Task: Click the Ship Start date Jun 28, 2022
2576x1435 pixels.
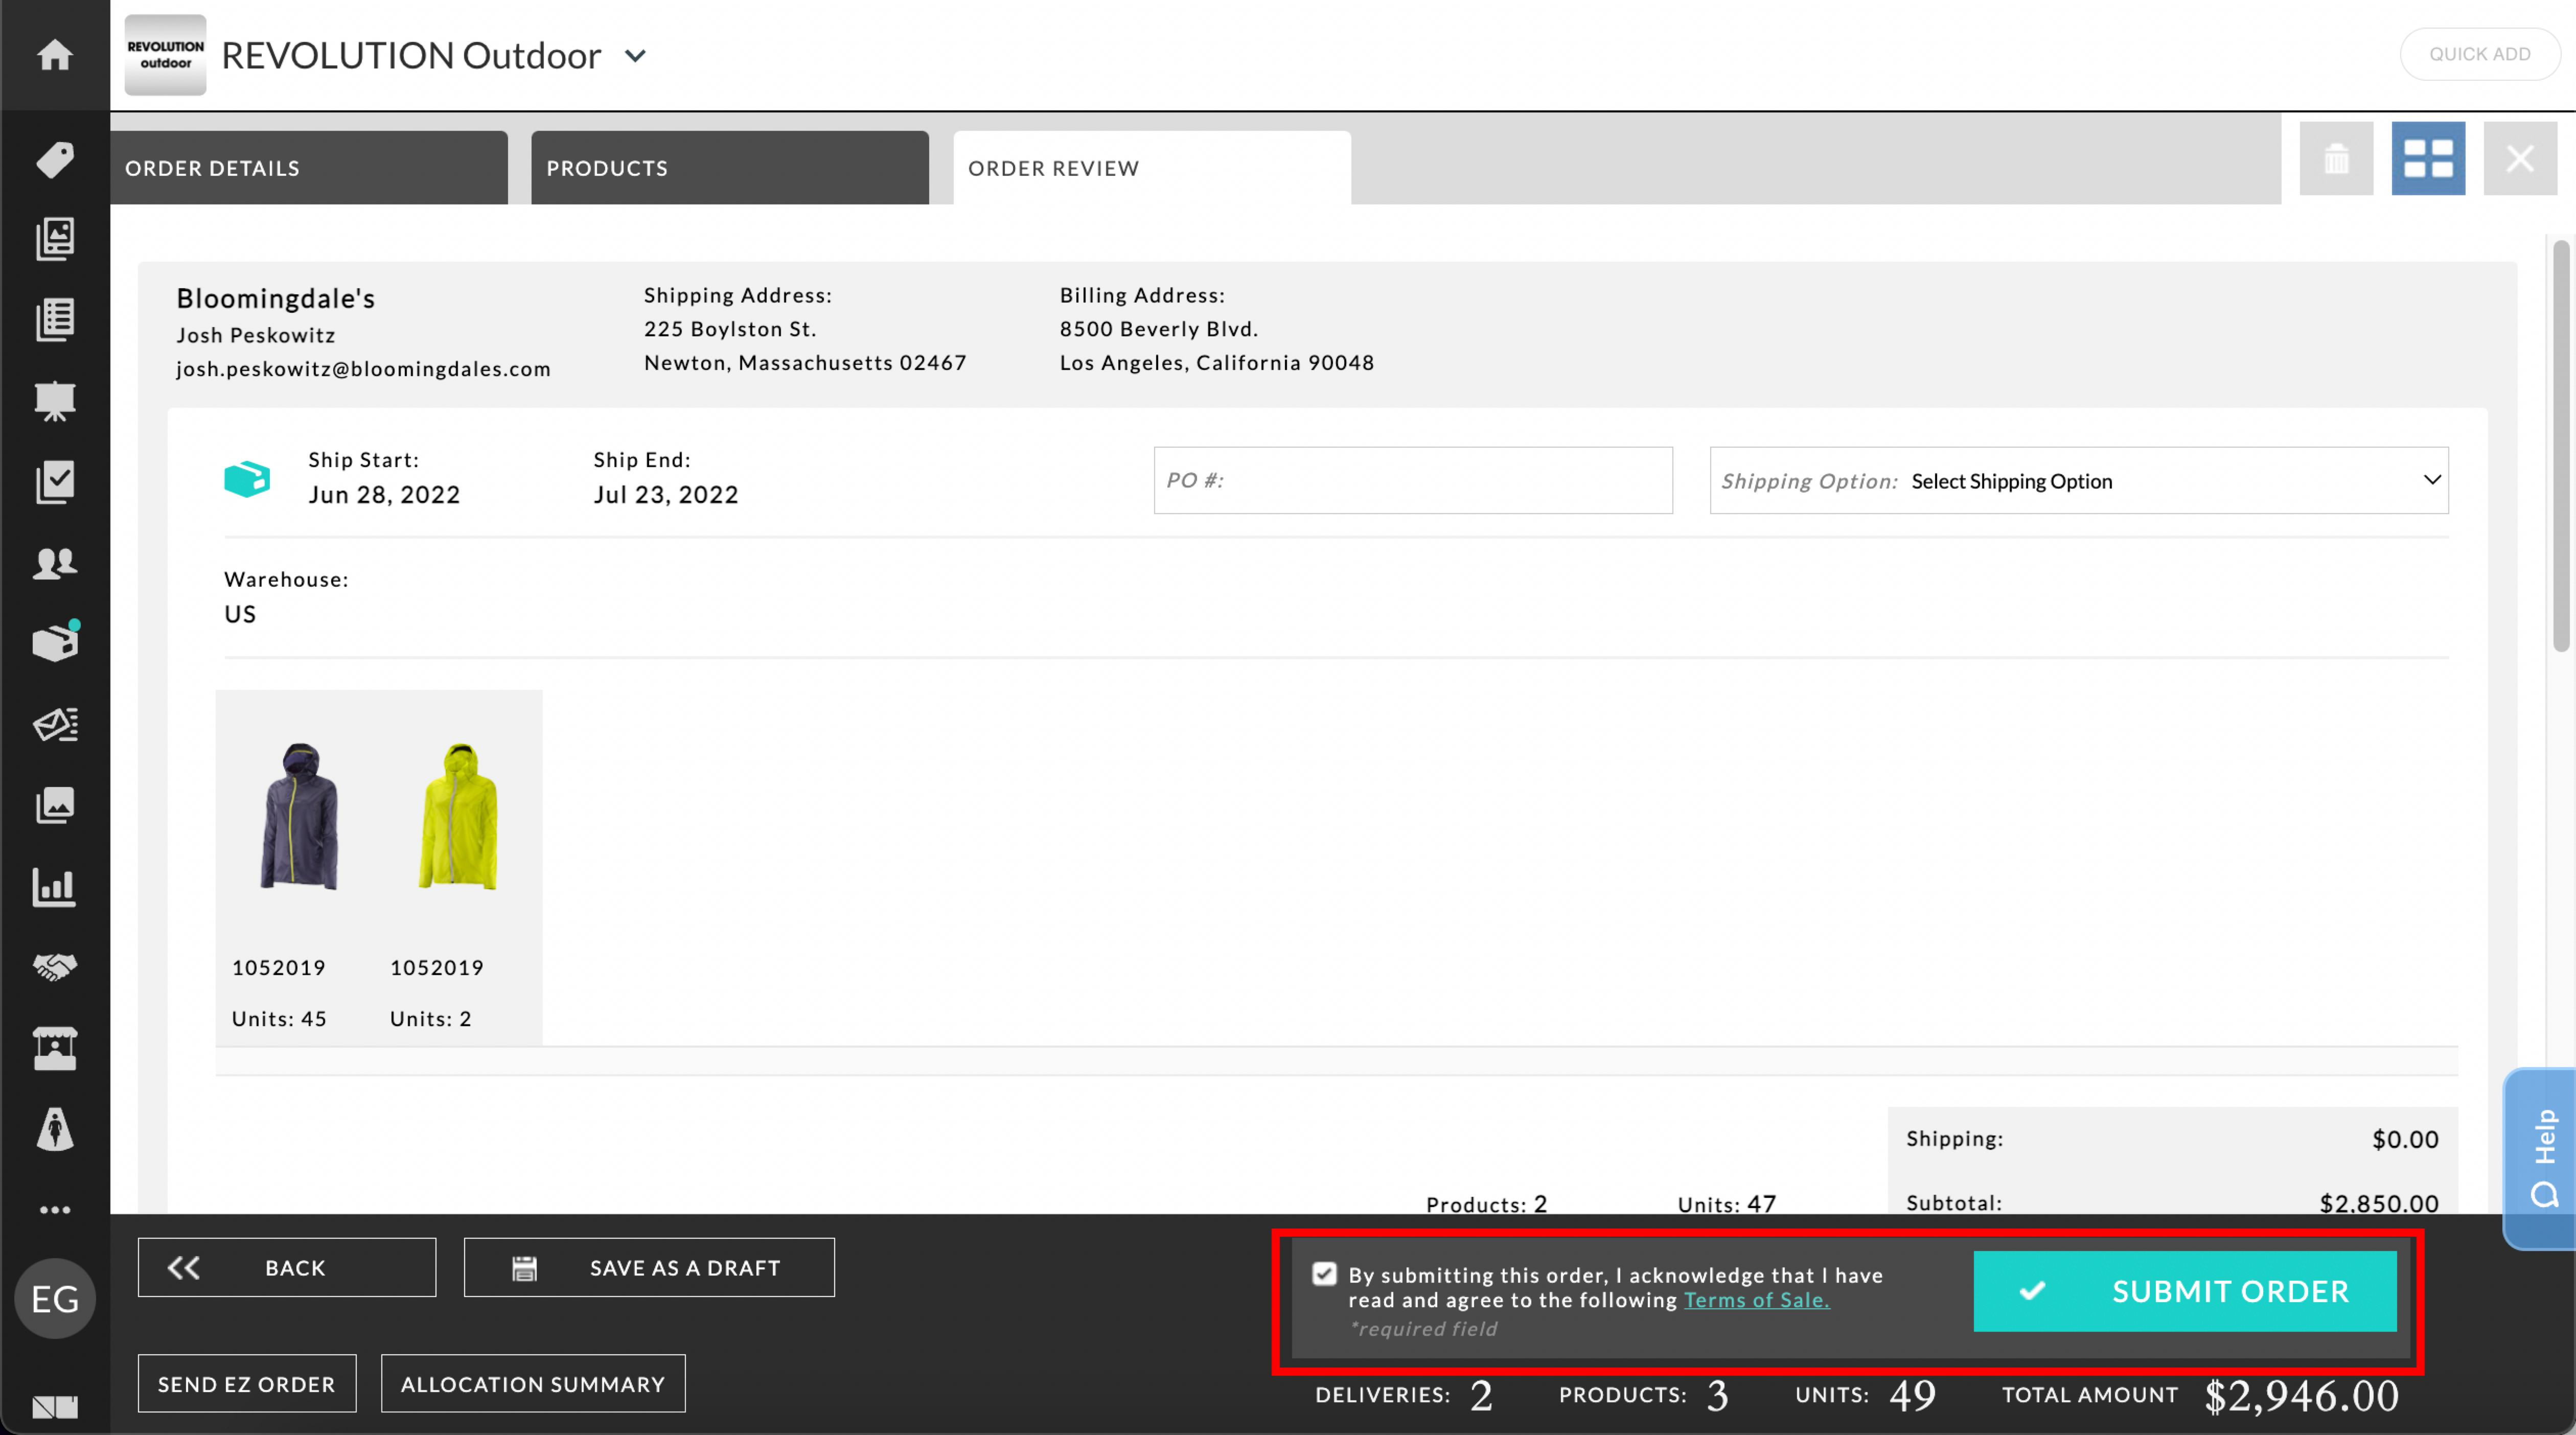Action: tap(384, 495)
